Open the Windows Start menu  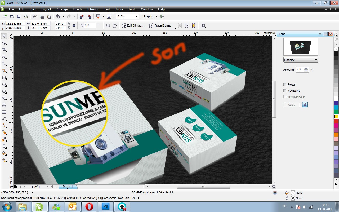[7, 206]
